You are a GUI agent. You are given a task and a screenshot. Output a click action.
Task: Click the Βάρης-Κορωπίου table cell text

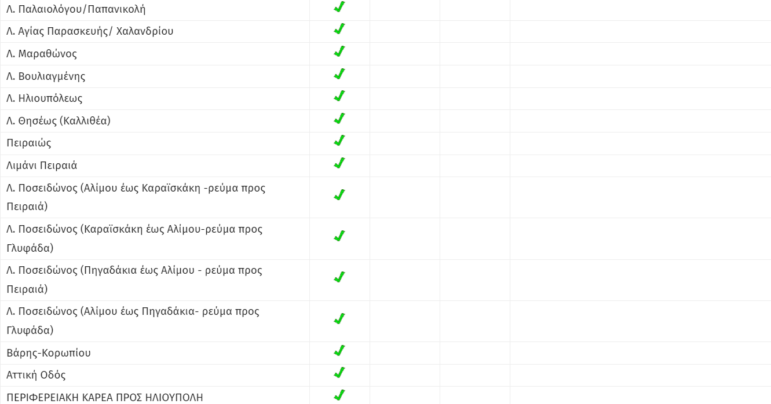tap(49, 353)
